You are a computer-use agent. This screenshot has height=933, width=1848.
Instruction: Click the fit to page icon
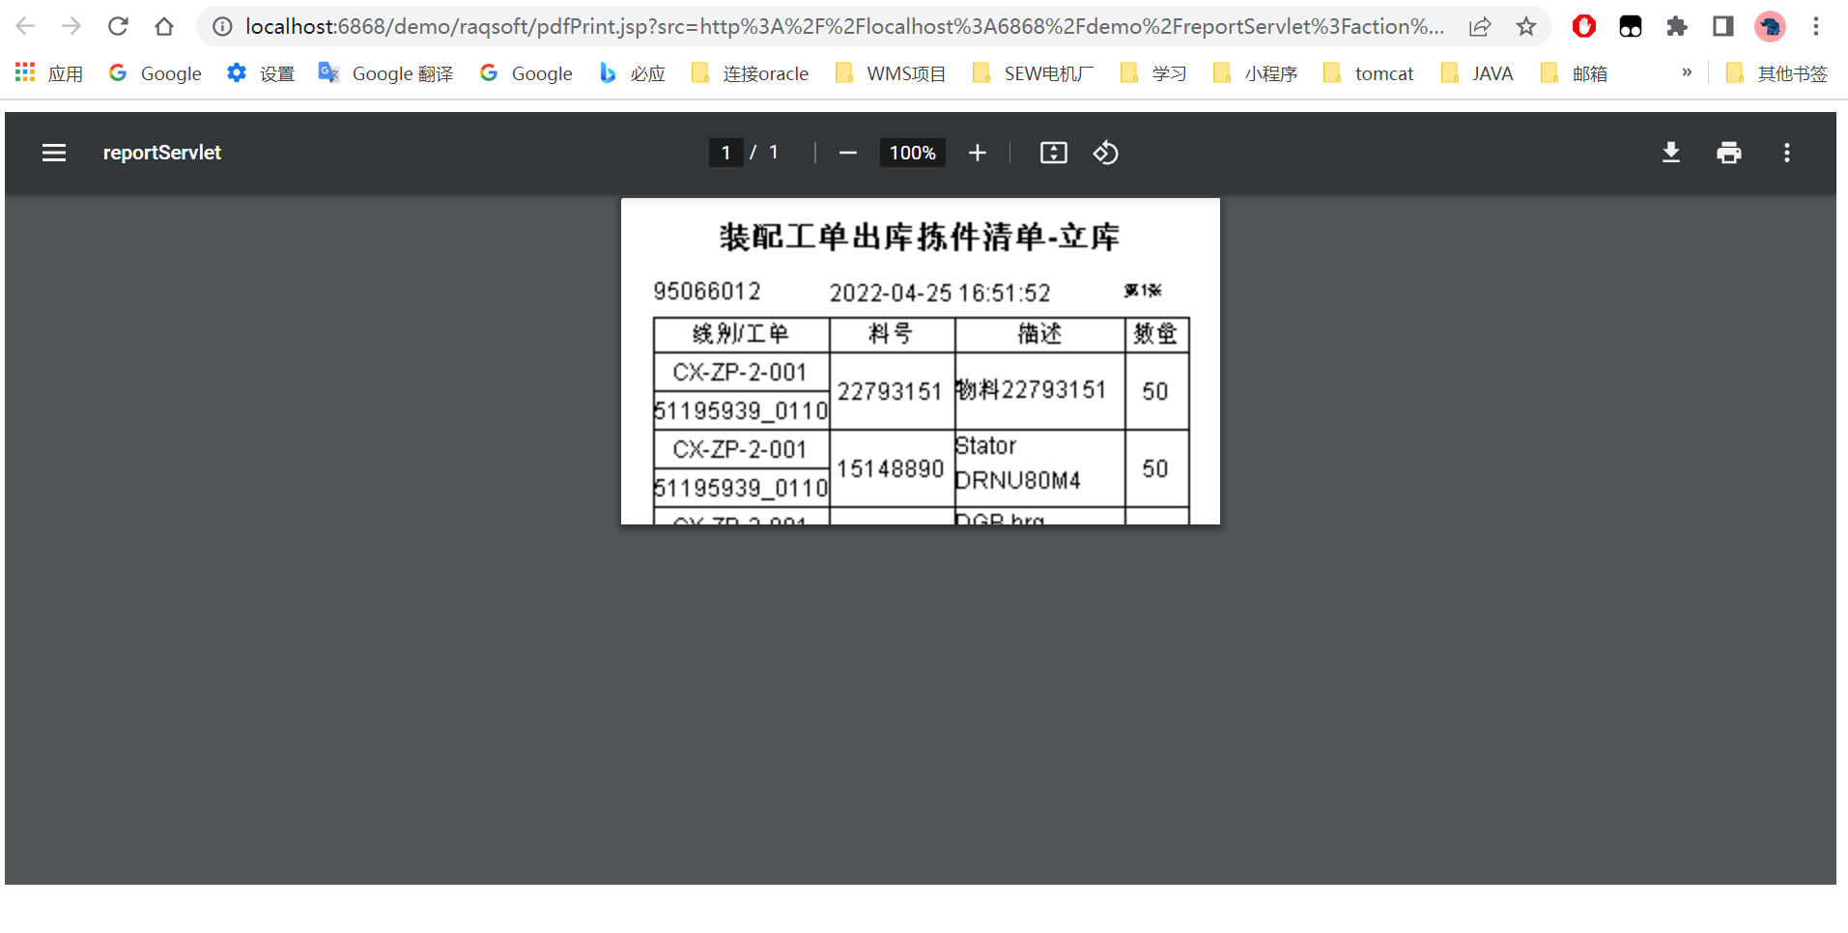1053,153
